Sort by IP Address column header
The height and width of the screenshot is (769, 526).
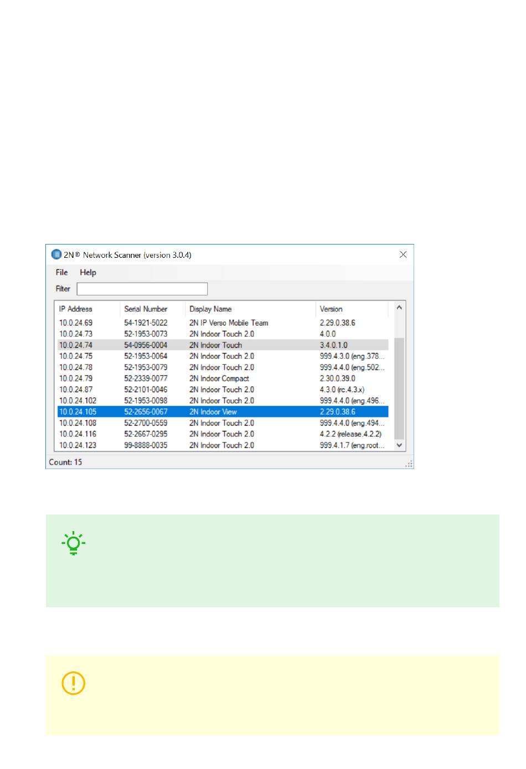pos(87,309)
